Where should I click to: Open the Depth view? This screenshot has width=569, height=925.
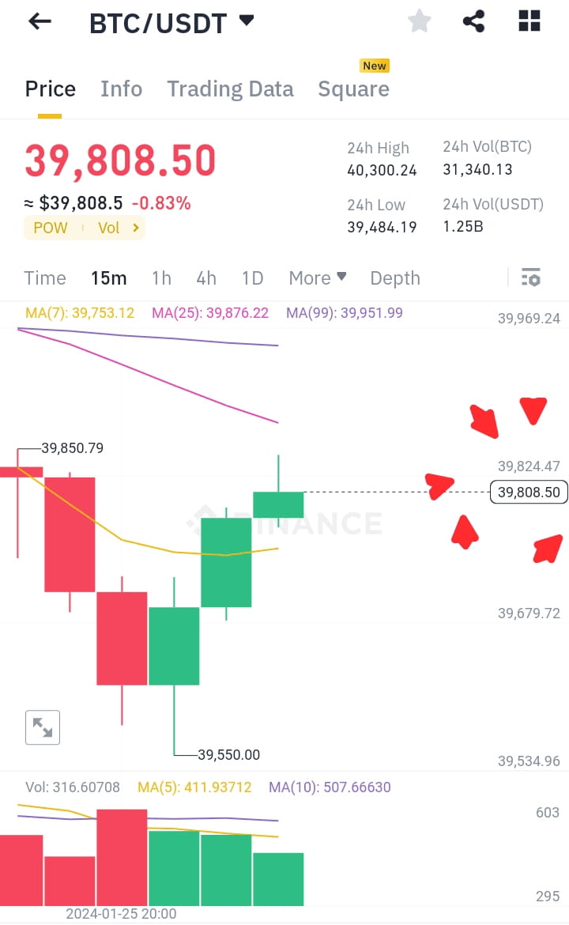395,277
